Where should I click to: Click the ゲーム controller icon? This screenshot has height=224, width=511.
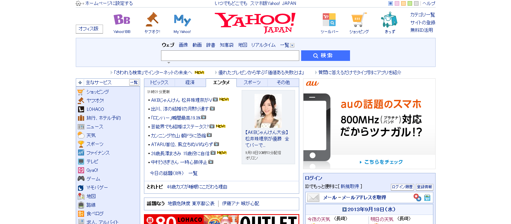81,179
